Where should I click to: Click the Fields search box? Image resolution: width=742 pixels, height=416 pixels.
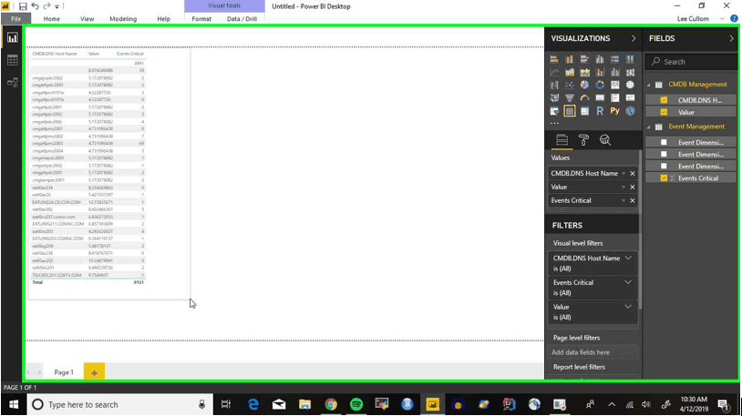click(692, 62)
